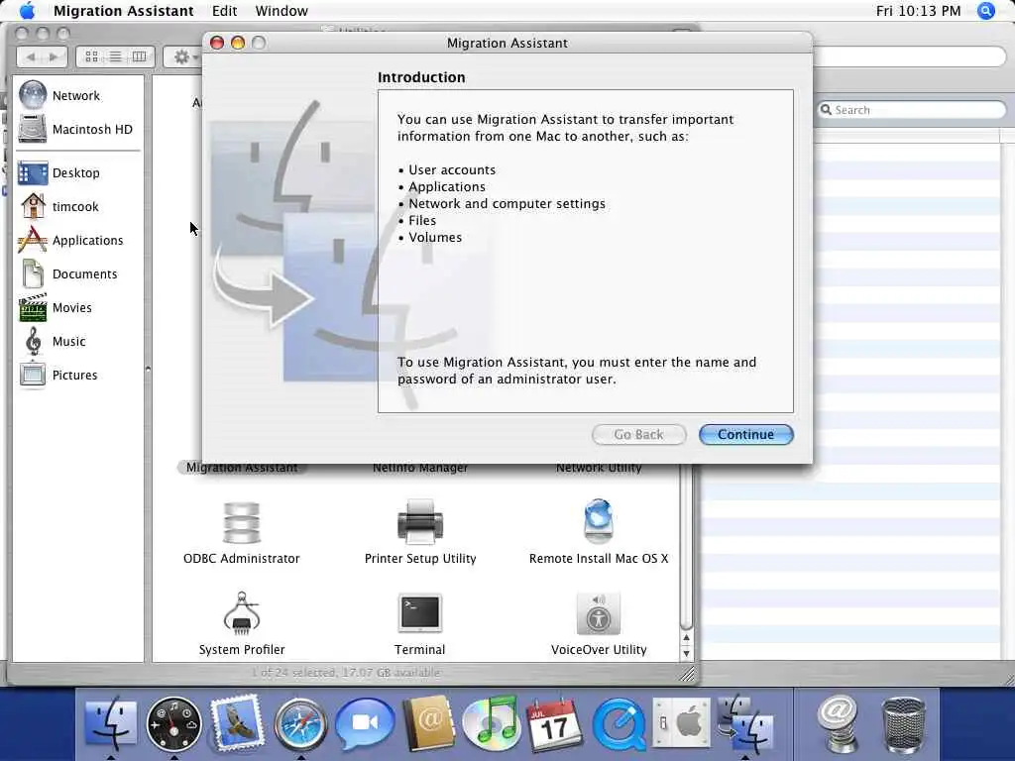Click the Network Utility label in Finder
1015x761 pixels.
click(598, 468)
